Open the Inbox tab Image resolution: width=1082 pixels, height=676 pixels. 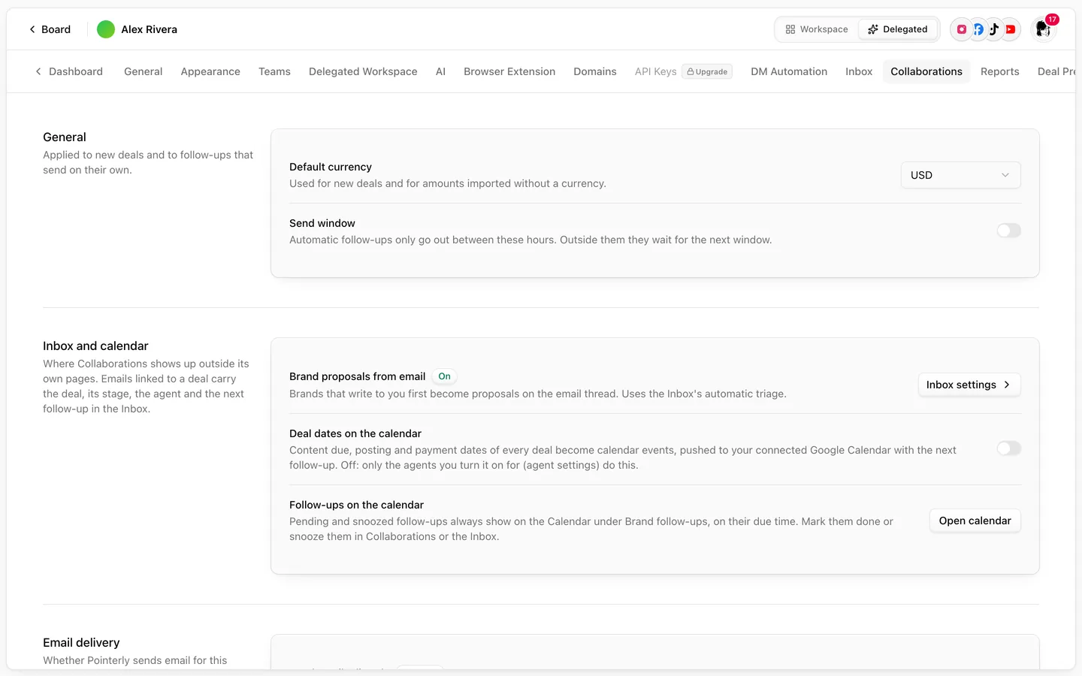859,71
